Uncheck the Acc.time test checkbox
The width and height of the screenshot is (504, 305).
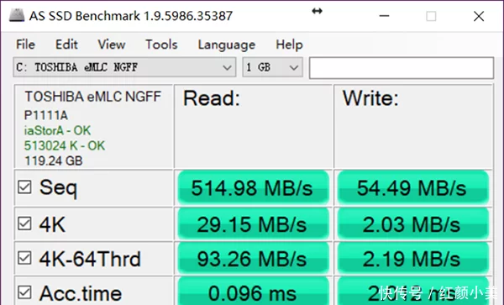(x=24, y=292)
